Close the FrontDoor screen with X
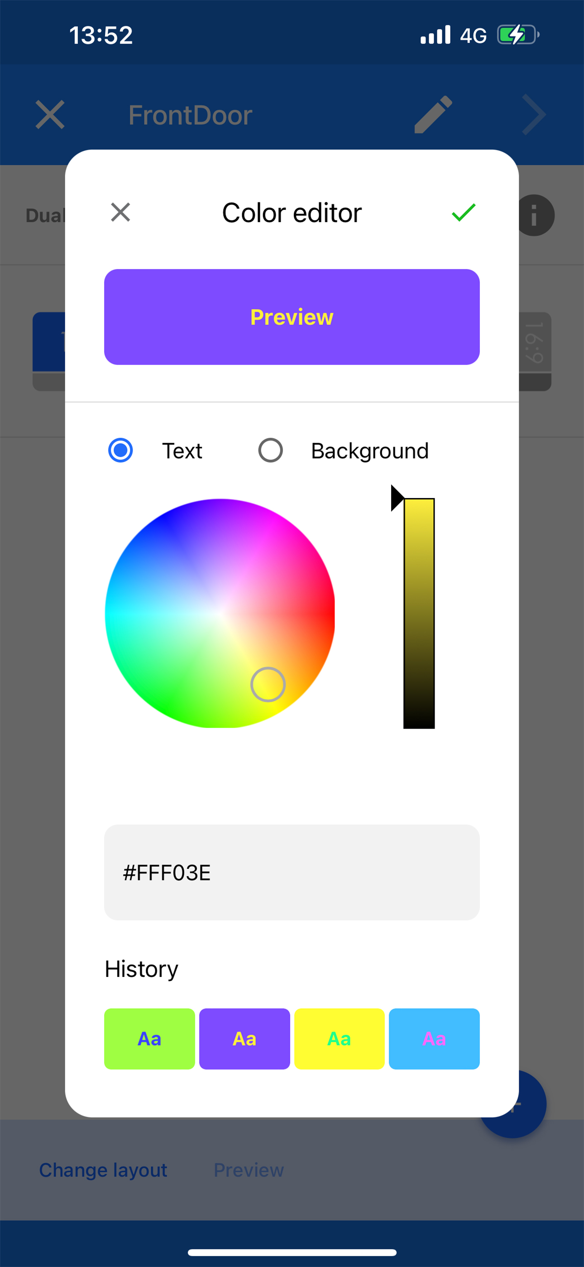 pos(50,115)
